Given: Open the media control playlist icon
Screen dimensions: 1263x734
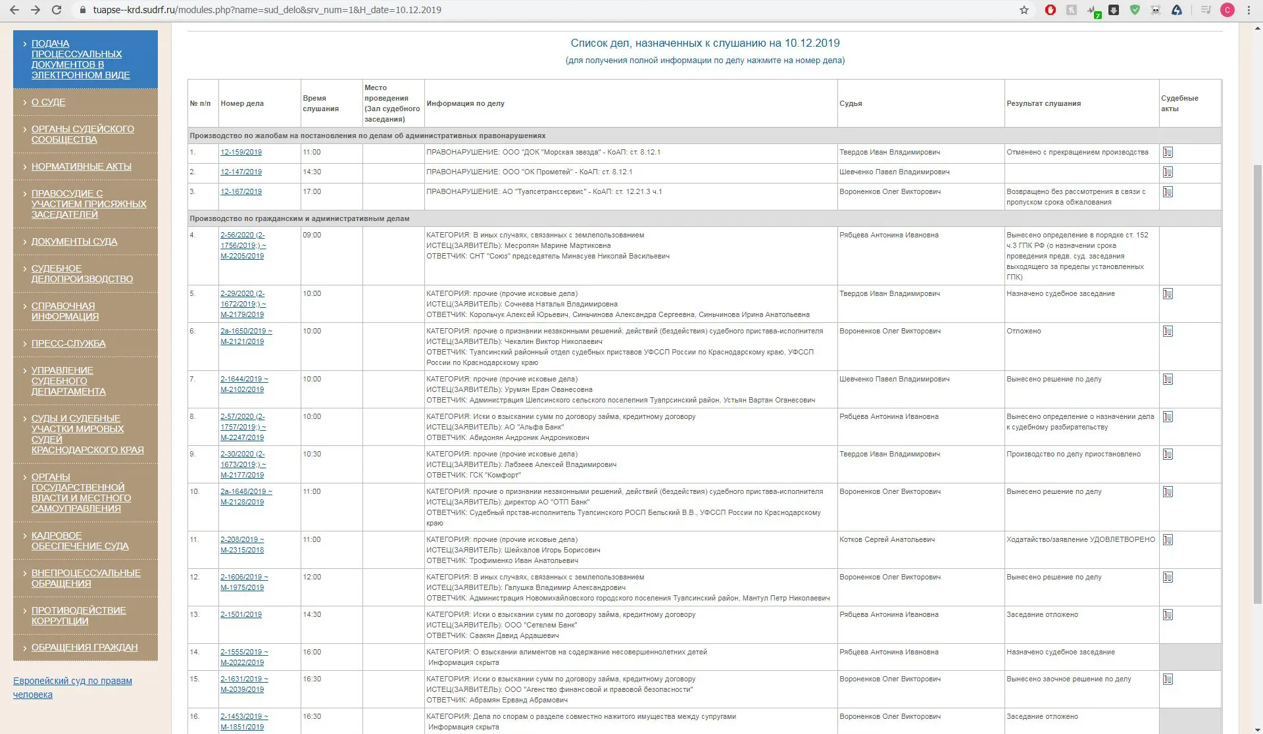Looking at the screenshot, I should (x=1206, y=10).
